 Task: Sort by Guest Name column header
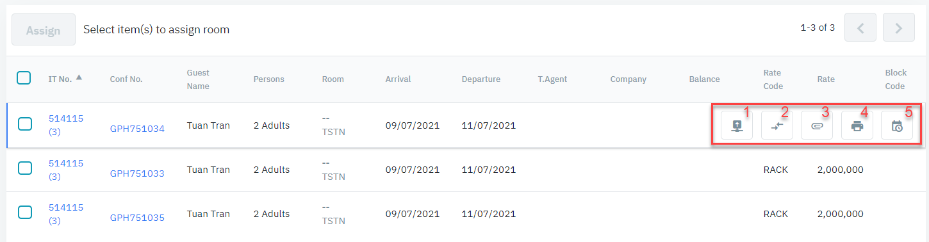pos(198,79)
